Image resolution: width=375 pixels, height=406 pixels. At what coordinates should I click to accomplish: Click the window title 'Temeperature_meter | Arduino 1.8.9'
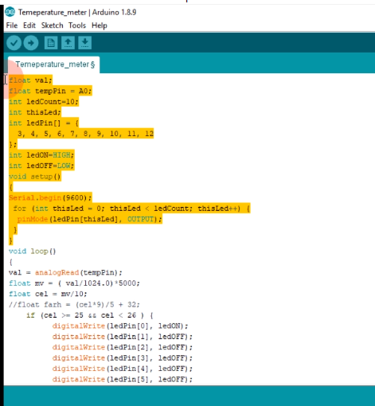77,13
